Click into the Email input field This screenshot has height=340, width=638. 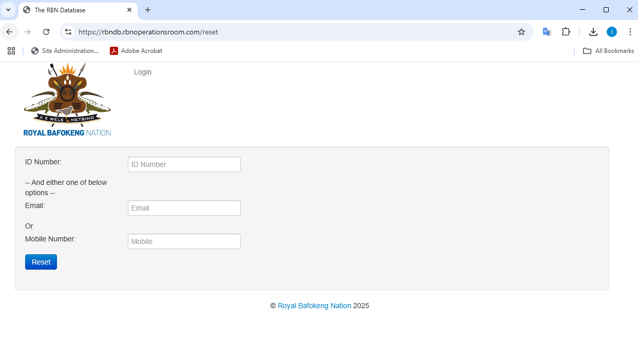[x=184, y=208]
